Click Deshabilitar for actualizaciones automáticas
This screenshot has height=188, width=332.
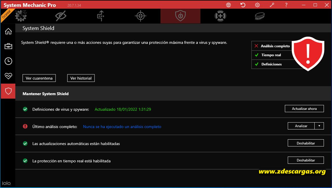306,143
